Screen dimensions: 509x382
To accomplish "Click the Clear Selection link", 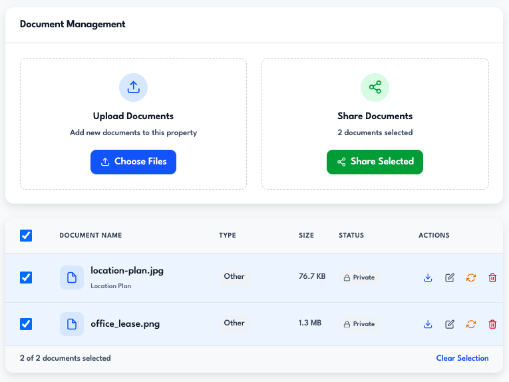I will coord(462,358).
